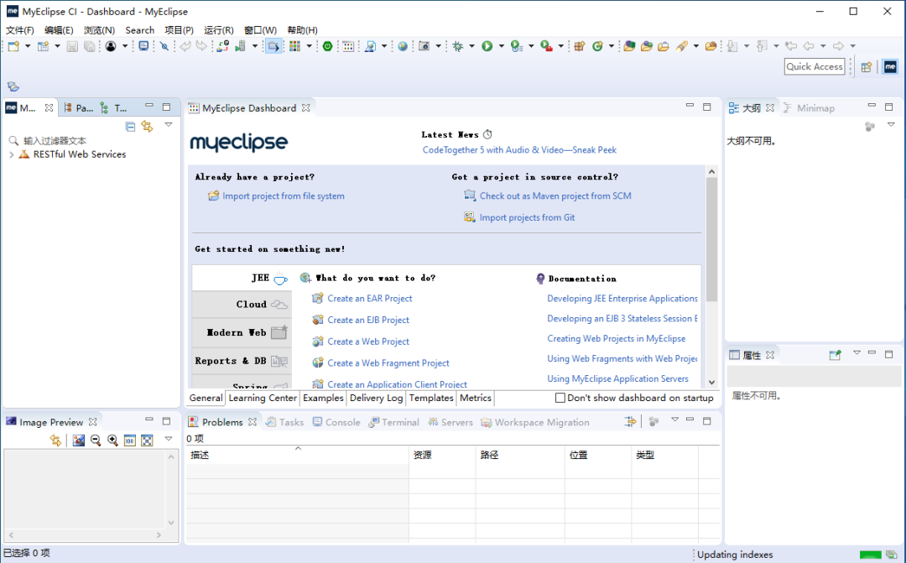Click the green Run button in the toolbar
The width and height of the screenshot is (906, 563).
coord(487,46)
